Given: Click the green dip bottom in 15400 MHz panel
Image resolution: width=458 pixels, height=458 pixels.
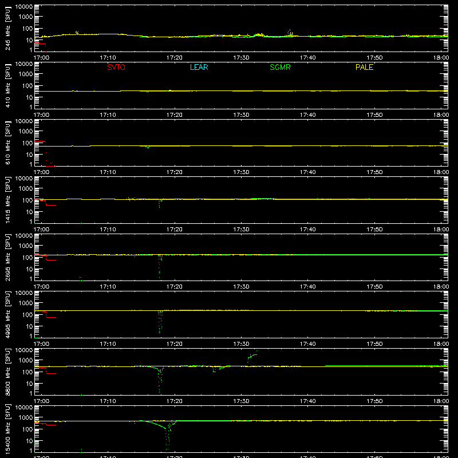Looking at the screenshot, I should (x=167, y=451).
